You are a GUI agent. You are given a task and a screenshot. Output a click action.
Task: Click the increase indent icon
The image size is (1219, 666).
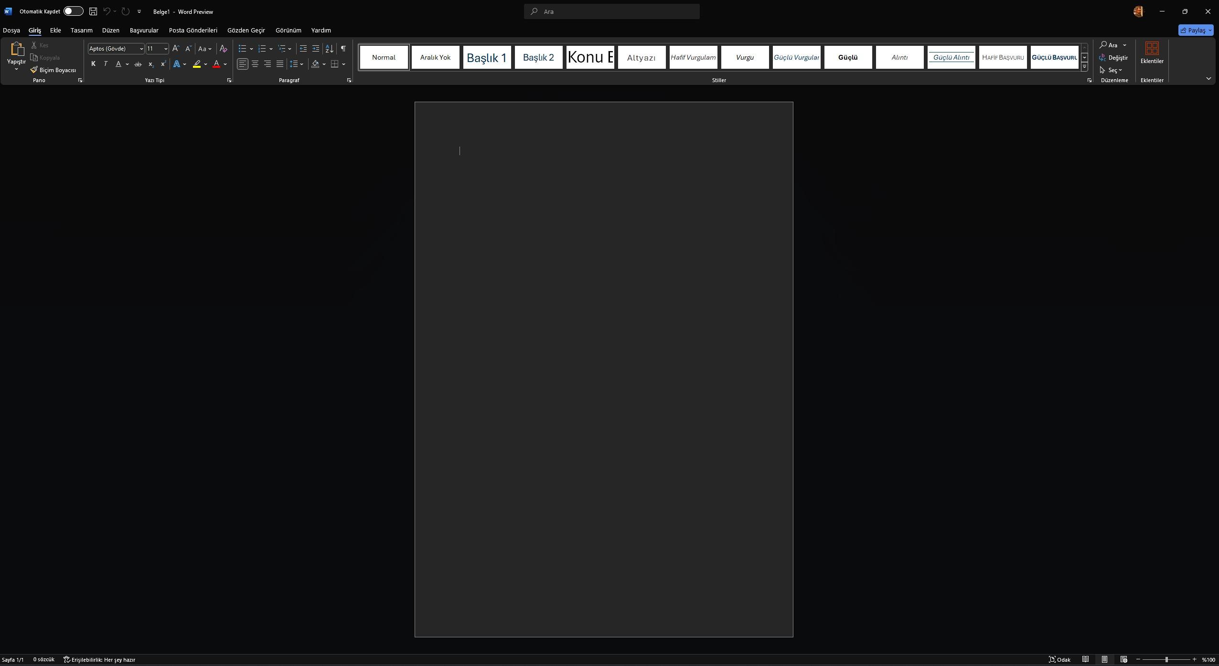click(316, 49)
